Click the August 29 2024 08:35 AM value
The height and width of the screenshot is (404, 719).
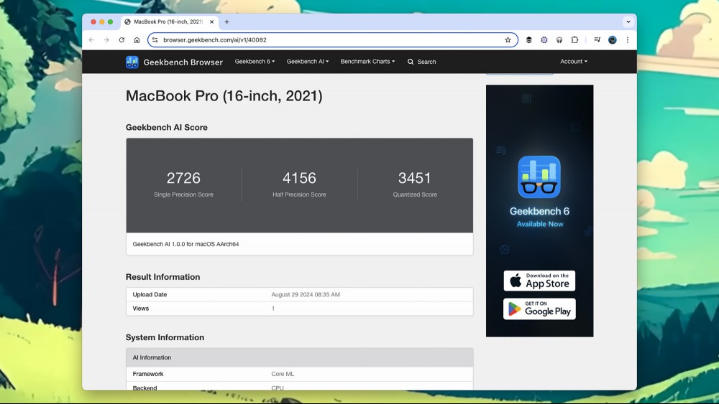(306, 295)
